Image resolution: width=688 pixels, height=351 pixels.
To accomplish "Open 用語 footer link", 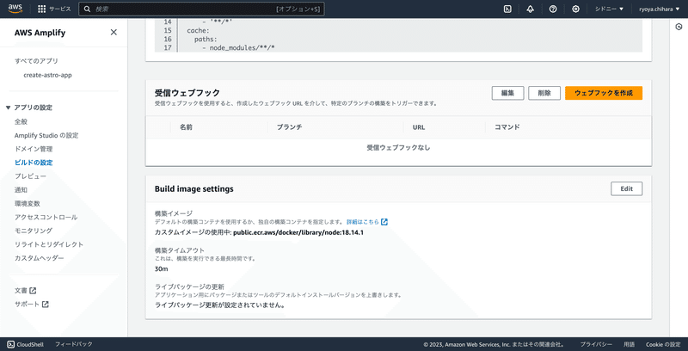I will pos(630,344).
